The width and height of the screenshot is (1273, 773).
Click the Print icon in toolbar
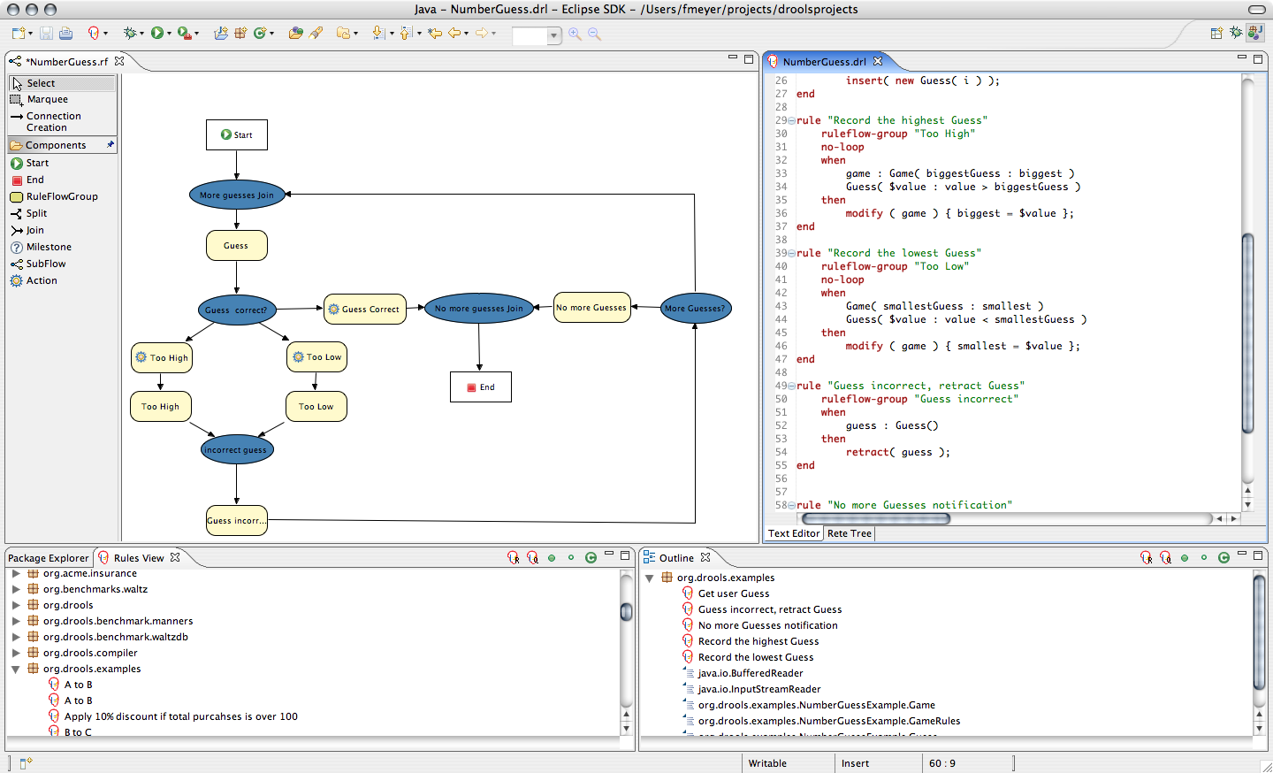[x=65, y=34]
